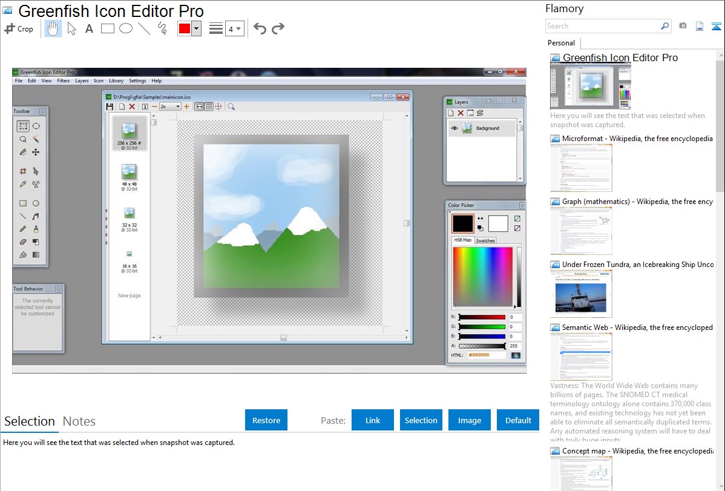
Task: Switch to the Personal tab
Action: [x=562, y=43]
